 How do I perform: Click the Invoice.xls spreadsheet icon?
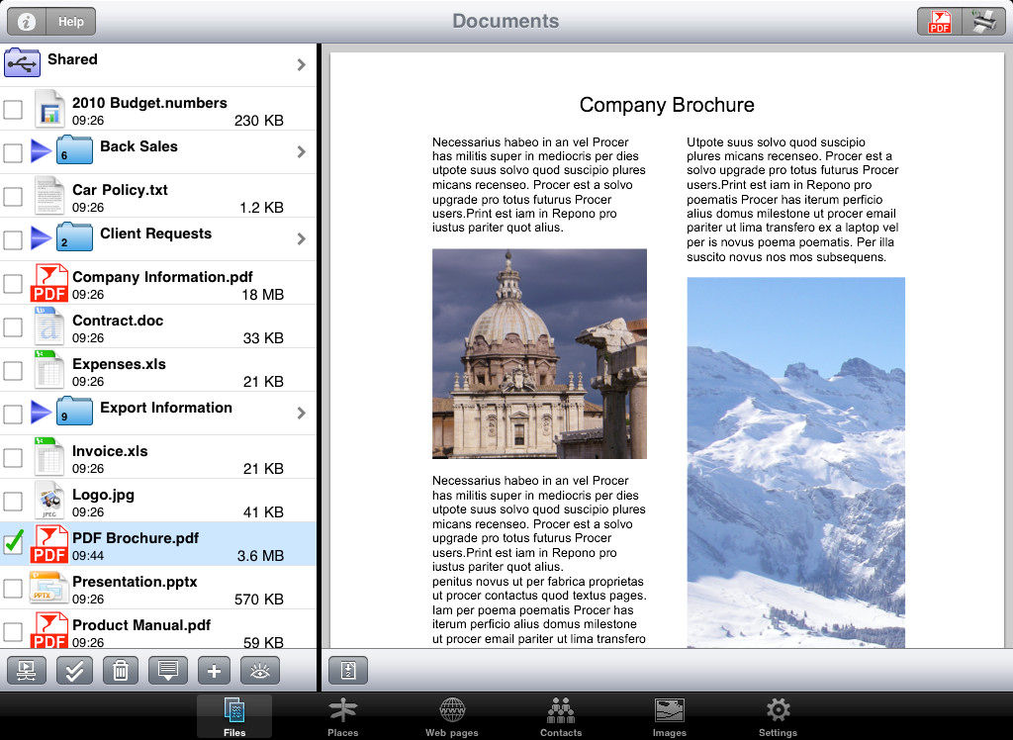tap(49, 456)
